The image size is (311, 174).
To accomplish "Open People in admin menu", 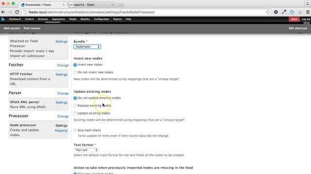I will (x=72, y=19).
